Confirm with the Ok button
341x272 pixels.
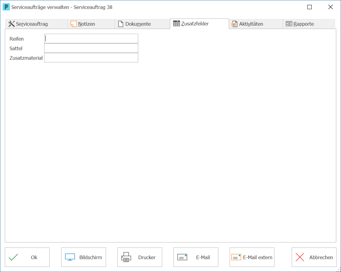point(27,257)
